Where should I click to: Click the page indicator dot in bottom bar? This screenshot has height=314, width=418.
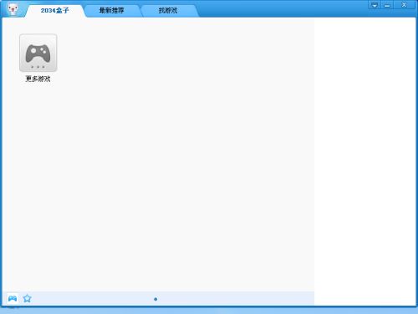pos(155,299)
